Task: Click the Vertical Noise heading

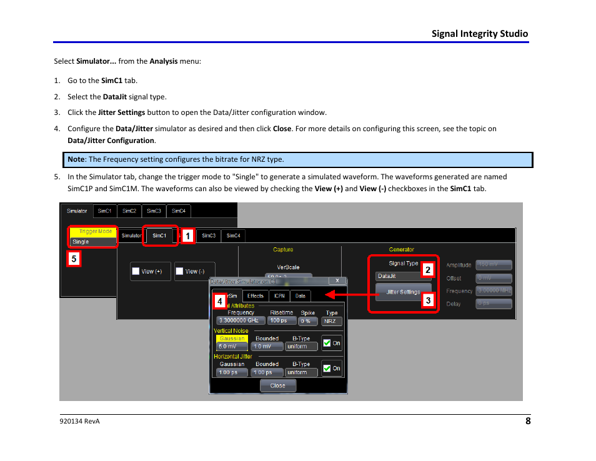Action: 231,331
